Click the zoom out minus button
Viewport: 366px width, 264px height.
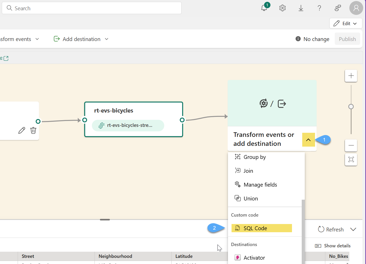[x=351, y=146]
